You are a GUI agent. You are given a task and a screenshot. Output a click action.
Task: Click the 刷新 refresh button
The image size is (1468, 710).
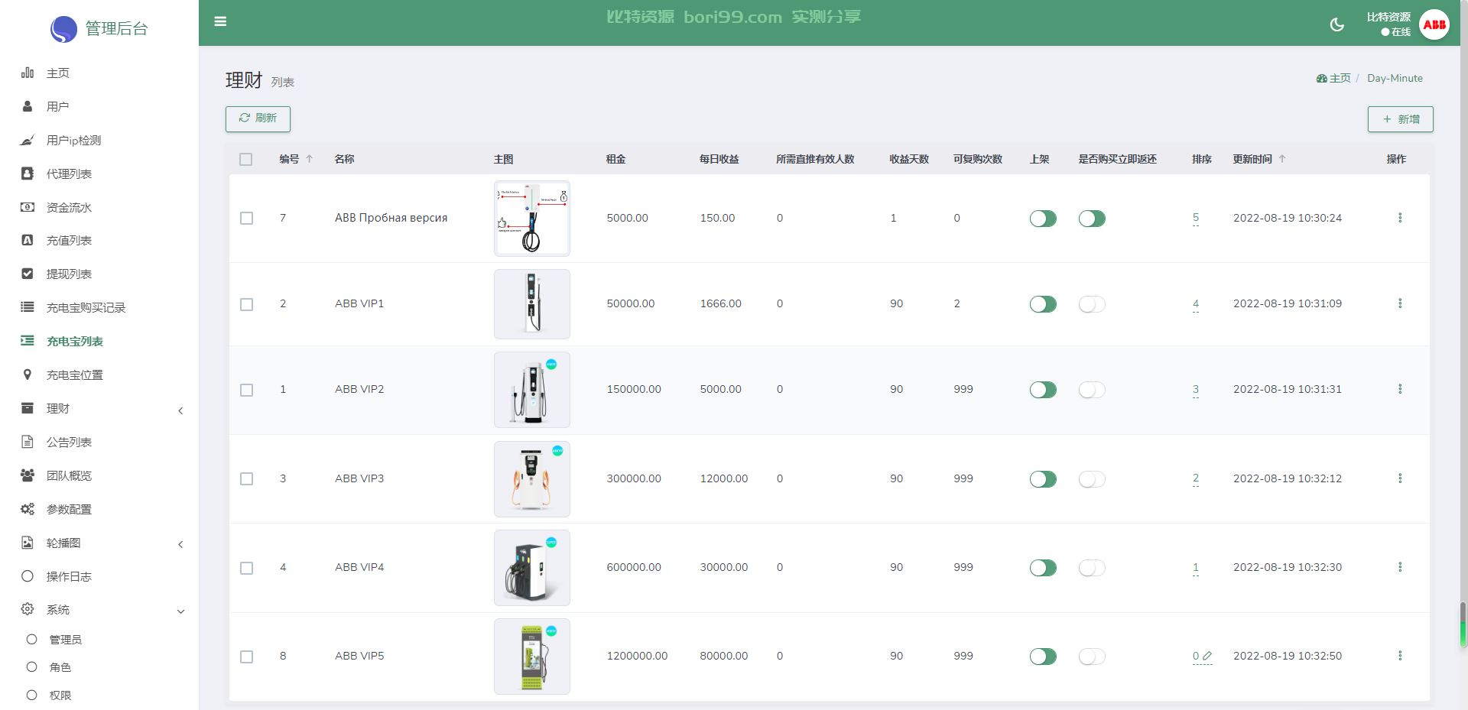pos(258,118)
